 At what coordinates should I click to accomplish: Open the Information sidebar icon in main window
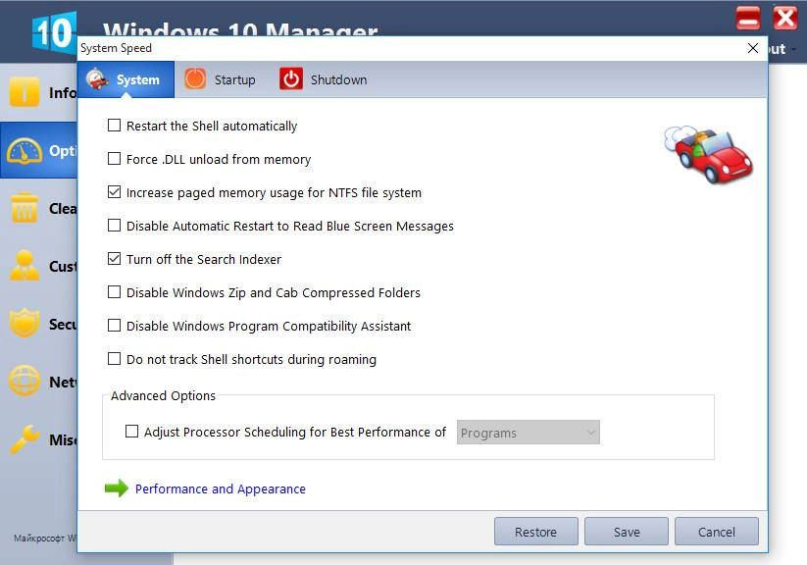24,91
